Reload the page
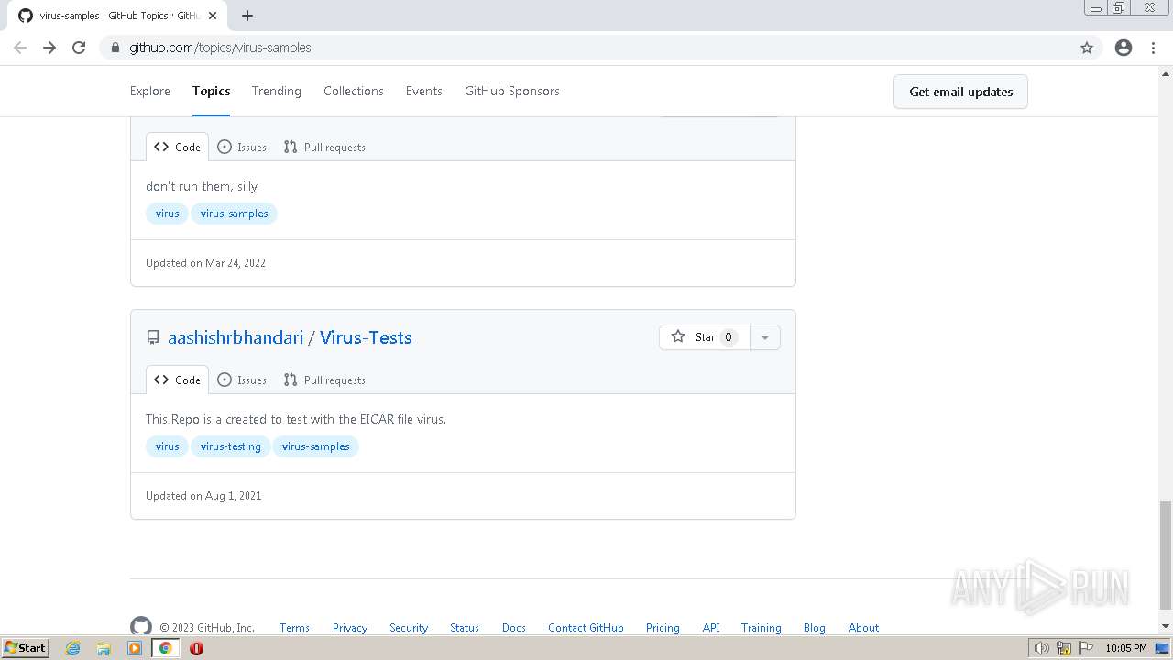Viewport: 1173px width, 660px height. (79, 48)
